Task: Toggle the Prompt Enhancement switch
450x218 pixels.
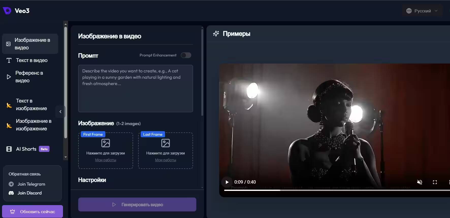Action: (186, 55)
